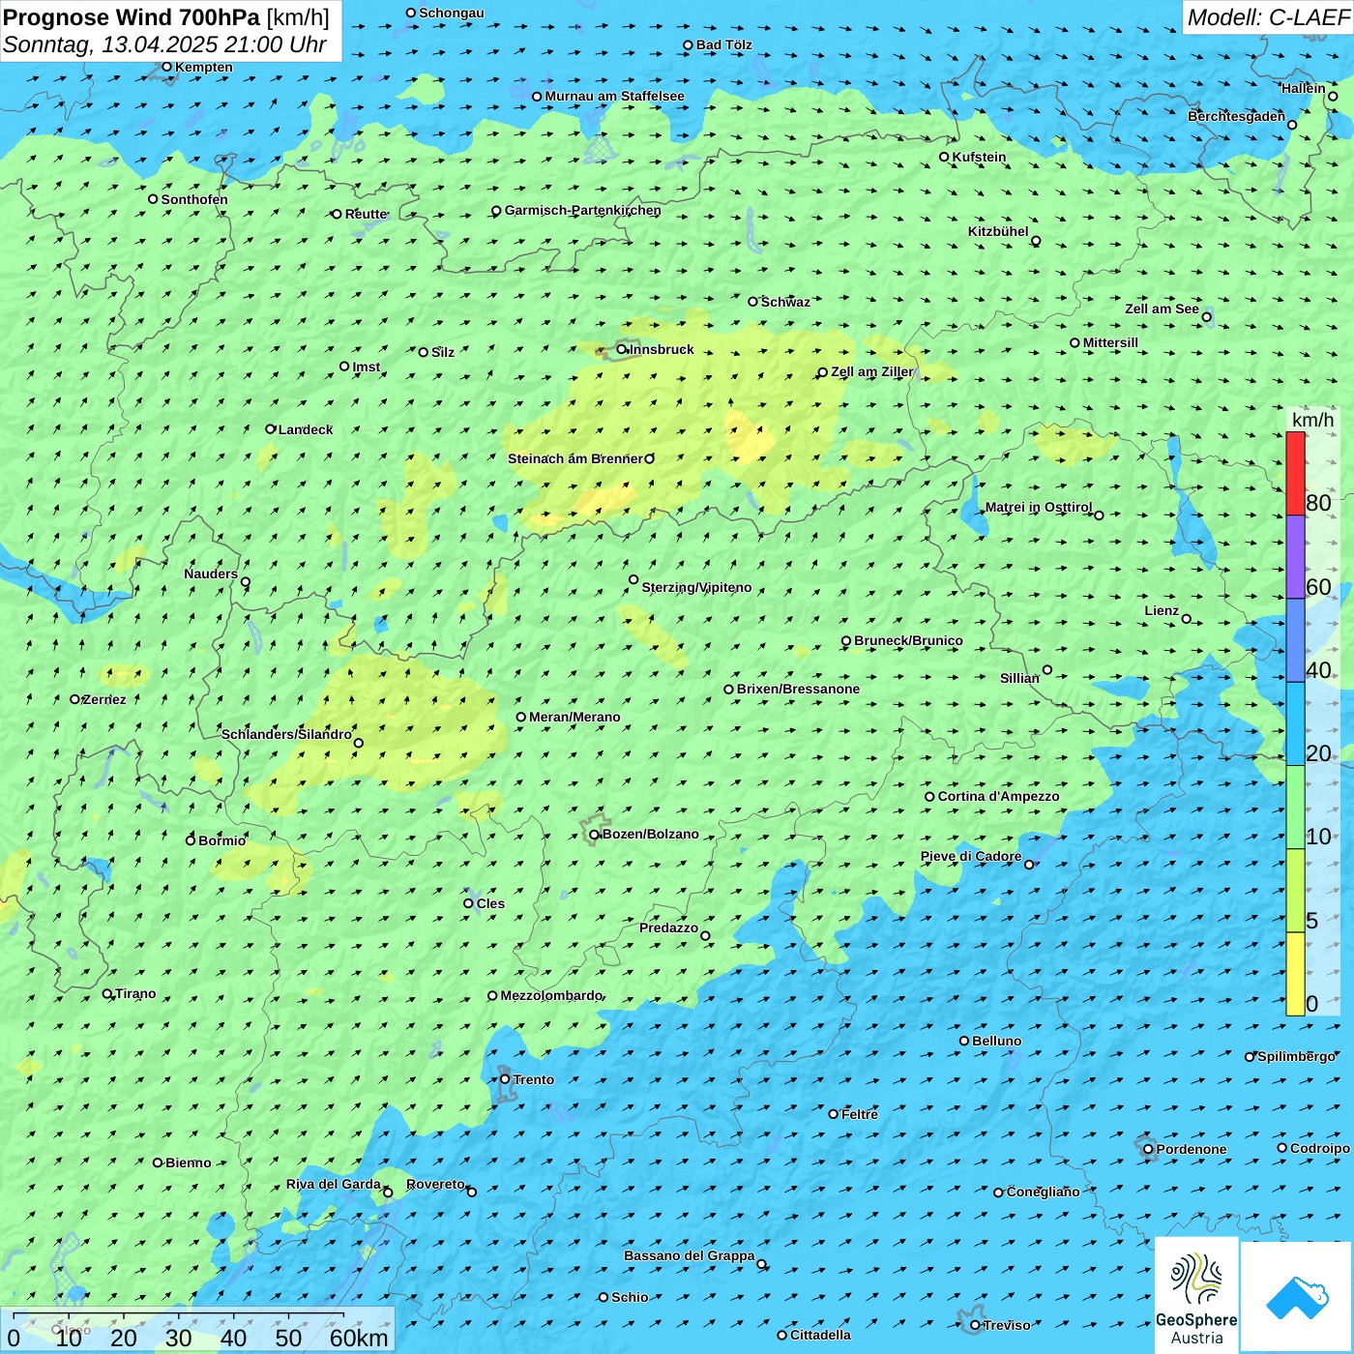Click the Schlanders/Silandro label
This screenshot has width=1354, height=1354.
286,734
